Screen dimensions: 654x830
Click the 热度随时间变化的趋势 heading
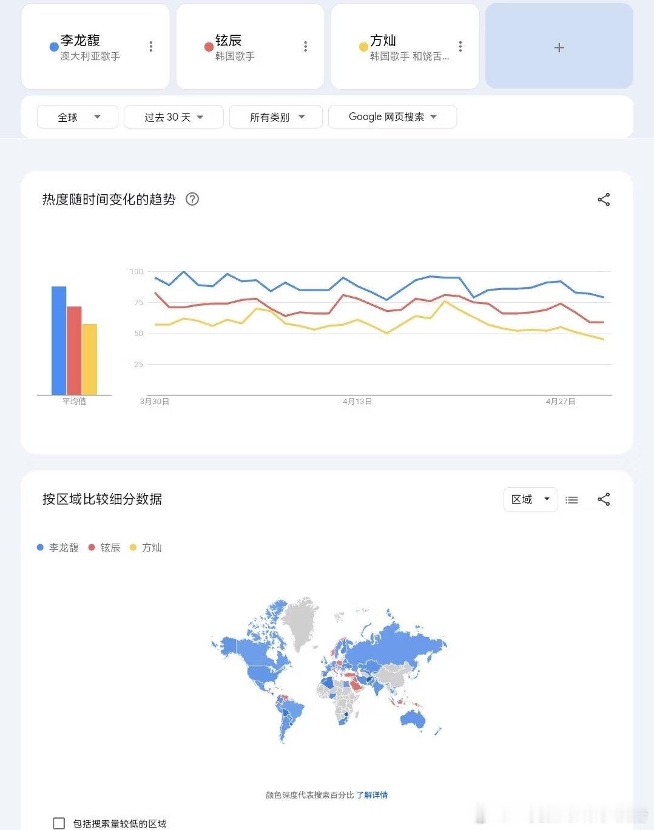[x=109, y=199]
